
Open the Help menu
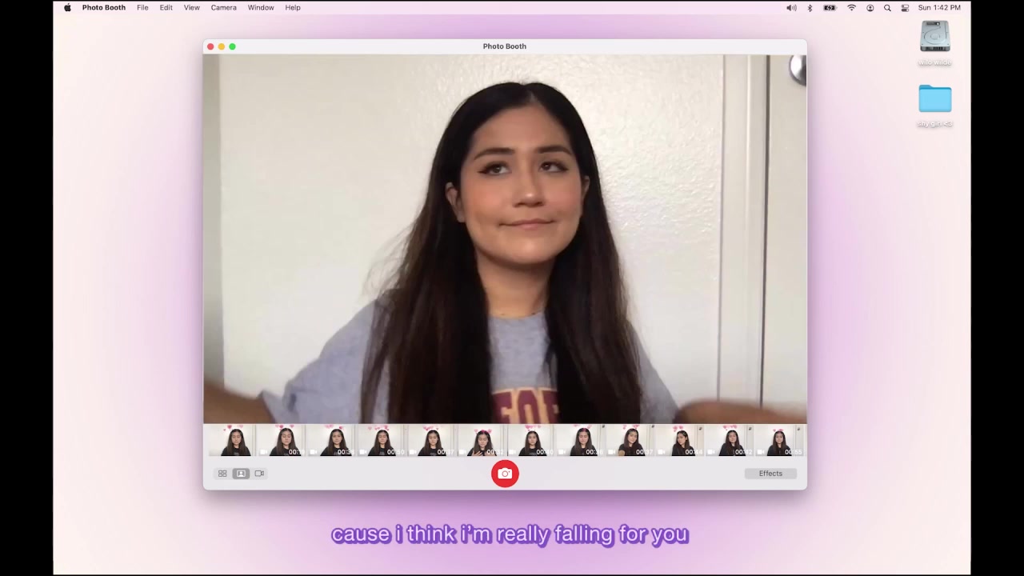293,7
